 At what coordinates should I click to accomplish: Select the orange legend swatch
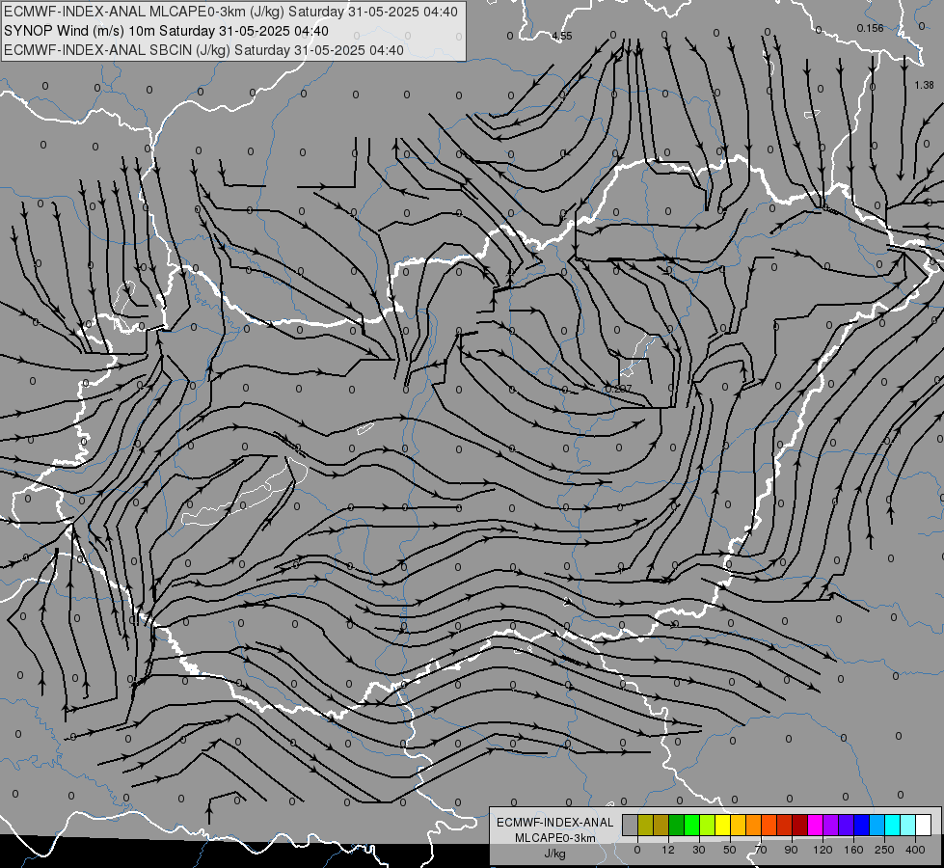(x=754, y=825)
